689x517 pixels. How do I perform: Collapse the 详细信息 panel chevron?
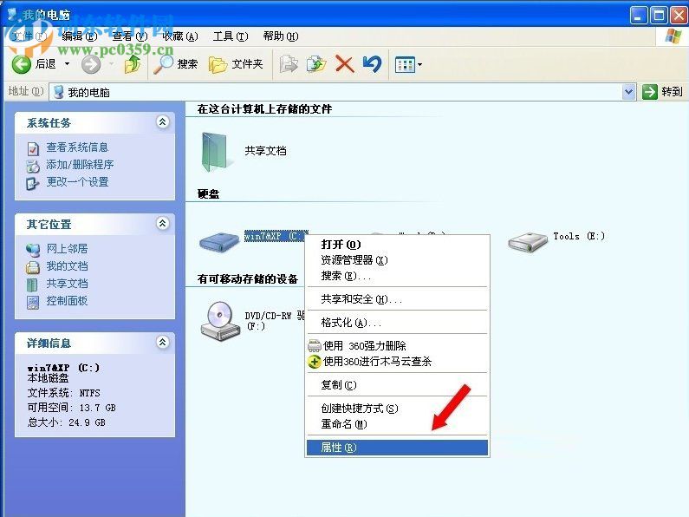[x=163, y=342]
